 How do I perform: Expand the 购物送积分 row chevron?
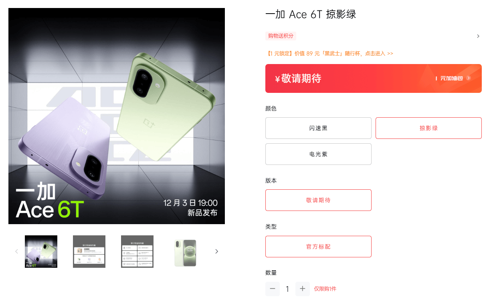click(x=478, y=36)
